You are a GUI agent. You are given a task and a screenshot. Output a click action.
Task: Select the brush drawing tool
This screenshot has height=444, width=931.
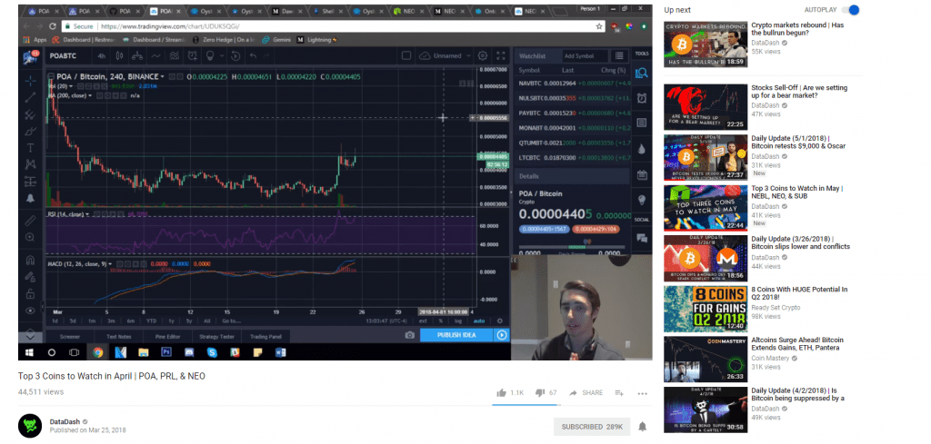pos(30,131)
